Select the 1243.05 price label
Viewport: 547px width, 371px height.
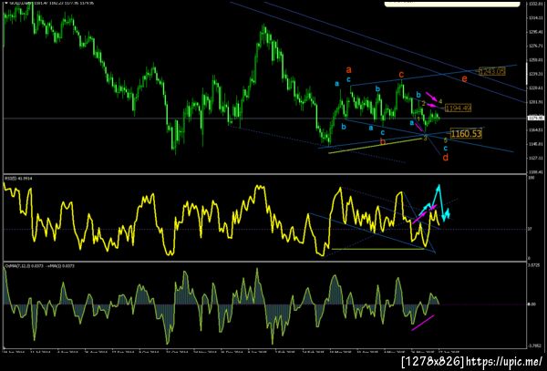[492, 71]
